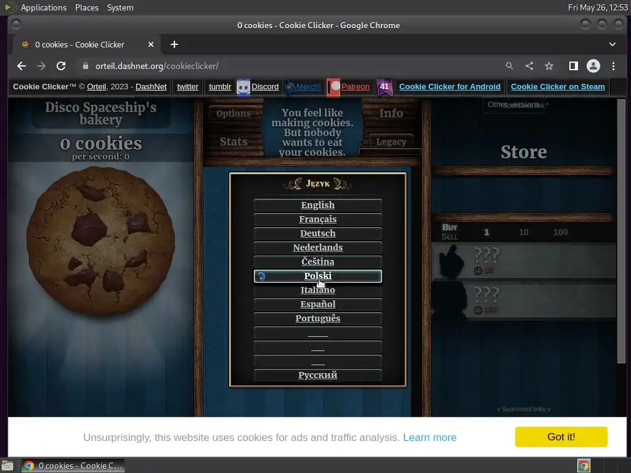Open the Options menu button
The image size is (631, 473).
pyautogui.click(x=234, y=113)
